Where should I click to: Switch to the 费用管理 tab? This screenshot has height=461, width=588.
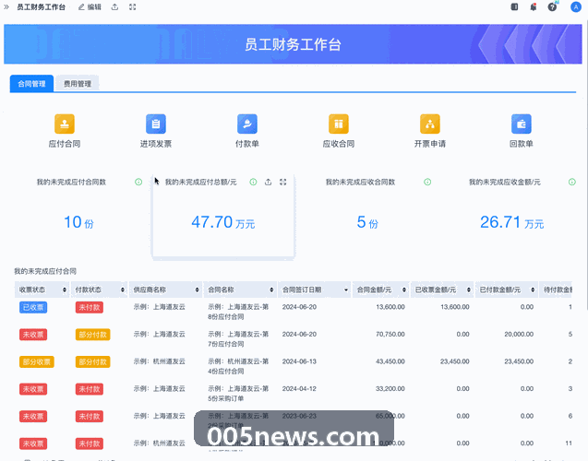click(x=78, y=84)
